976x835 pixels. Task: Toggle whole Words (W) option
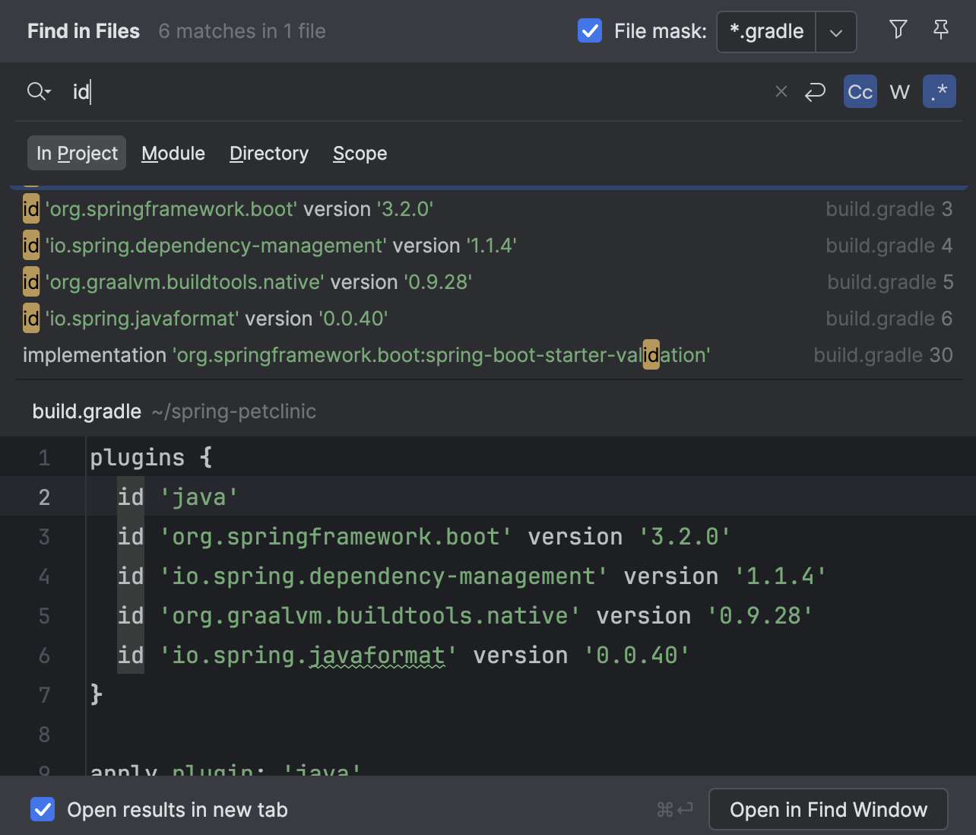pos(899,92)
